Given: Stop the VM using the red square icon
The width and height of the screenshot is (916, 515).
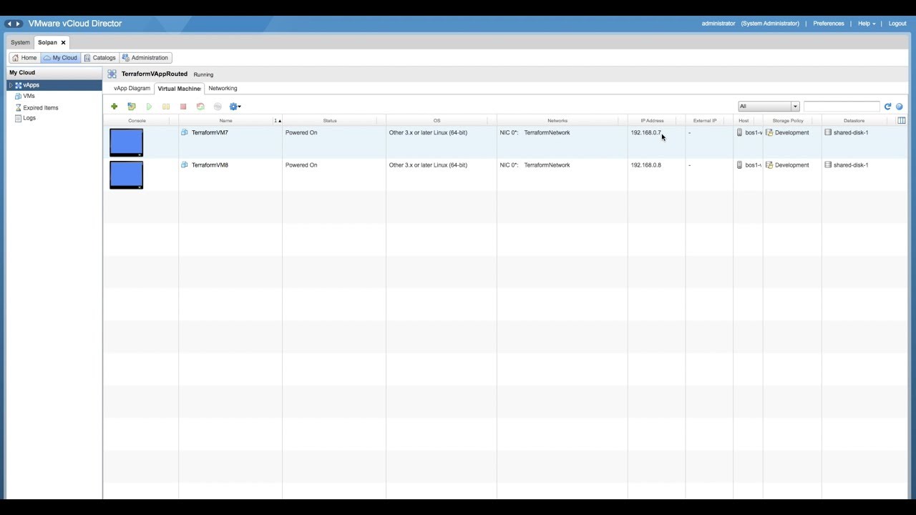Looking at the screenshot, I should click(183, 106).
